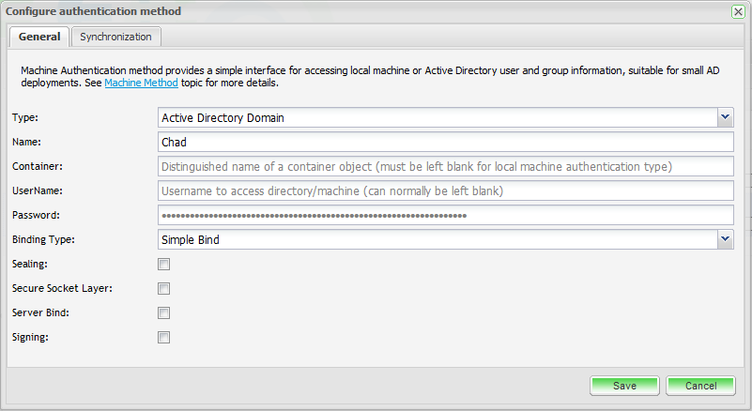The height and width of the screenshot is (411, 752).
Task: Check the Server Bind option
Action: point(164,313)
